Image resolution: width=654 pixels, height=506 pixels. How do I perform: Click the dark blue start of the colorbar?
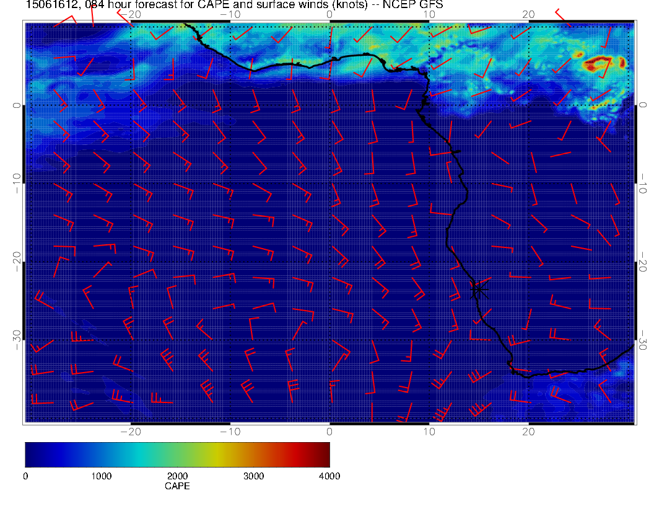tap(30, 454)
